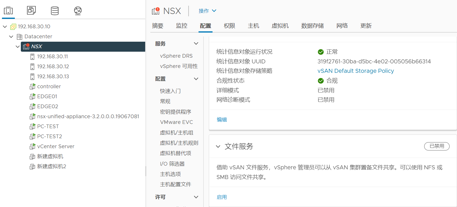The height and width of the screenshot is (207, 457).
Task: Click VM icon next to controller
Action: point(33,86)
